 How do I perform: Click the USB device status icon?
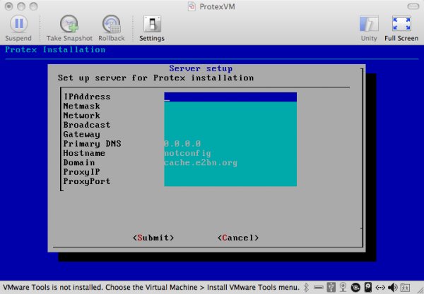click(x=331, y=288)
